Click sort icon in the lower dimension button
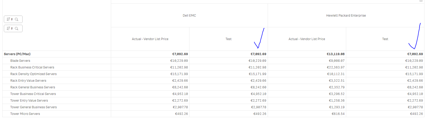The height and width of the screenshot is (121, 426). (8, 29)
